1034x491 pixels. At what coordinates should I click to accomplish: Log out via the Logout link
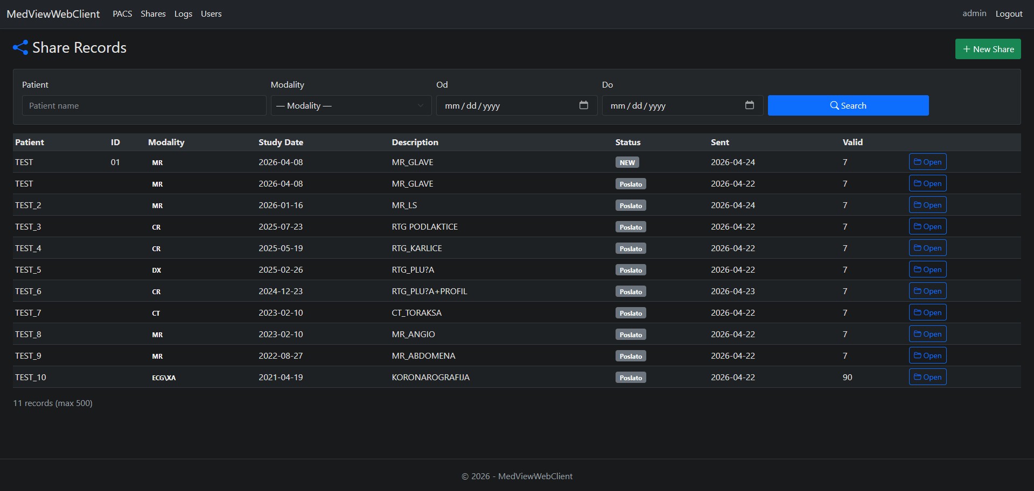click(1009, 14)
